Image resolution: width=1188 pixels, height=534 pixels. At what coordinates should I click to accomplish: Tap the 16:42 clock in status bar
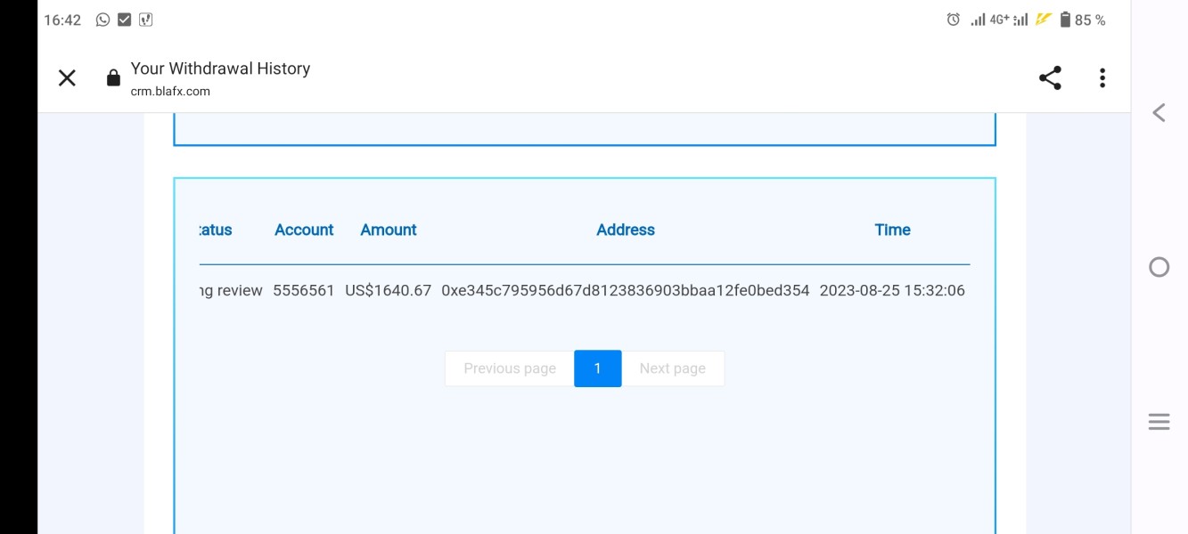pyautogui.click(x=62, y=20)
